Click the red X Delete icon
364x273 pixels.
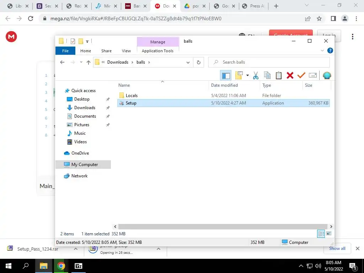click(x=290, y=75)
